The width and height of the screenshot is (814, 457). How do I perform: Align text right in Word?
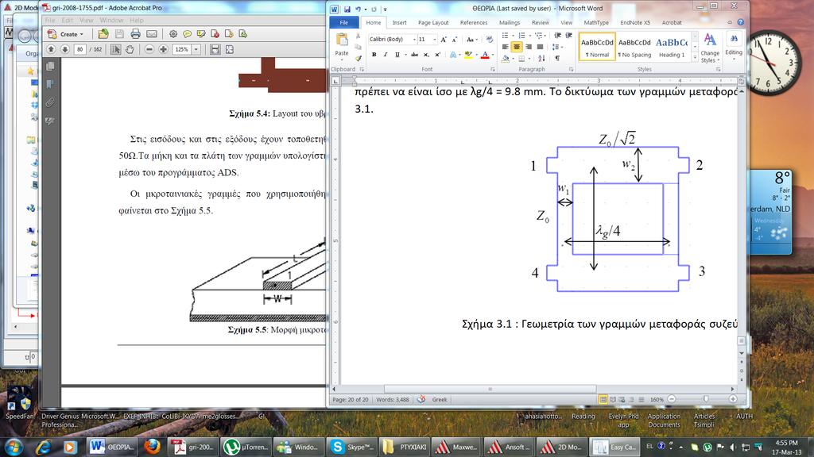(529, 47)
